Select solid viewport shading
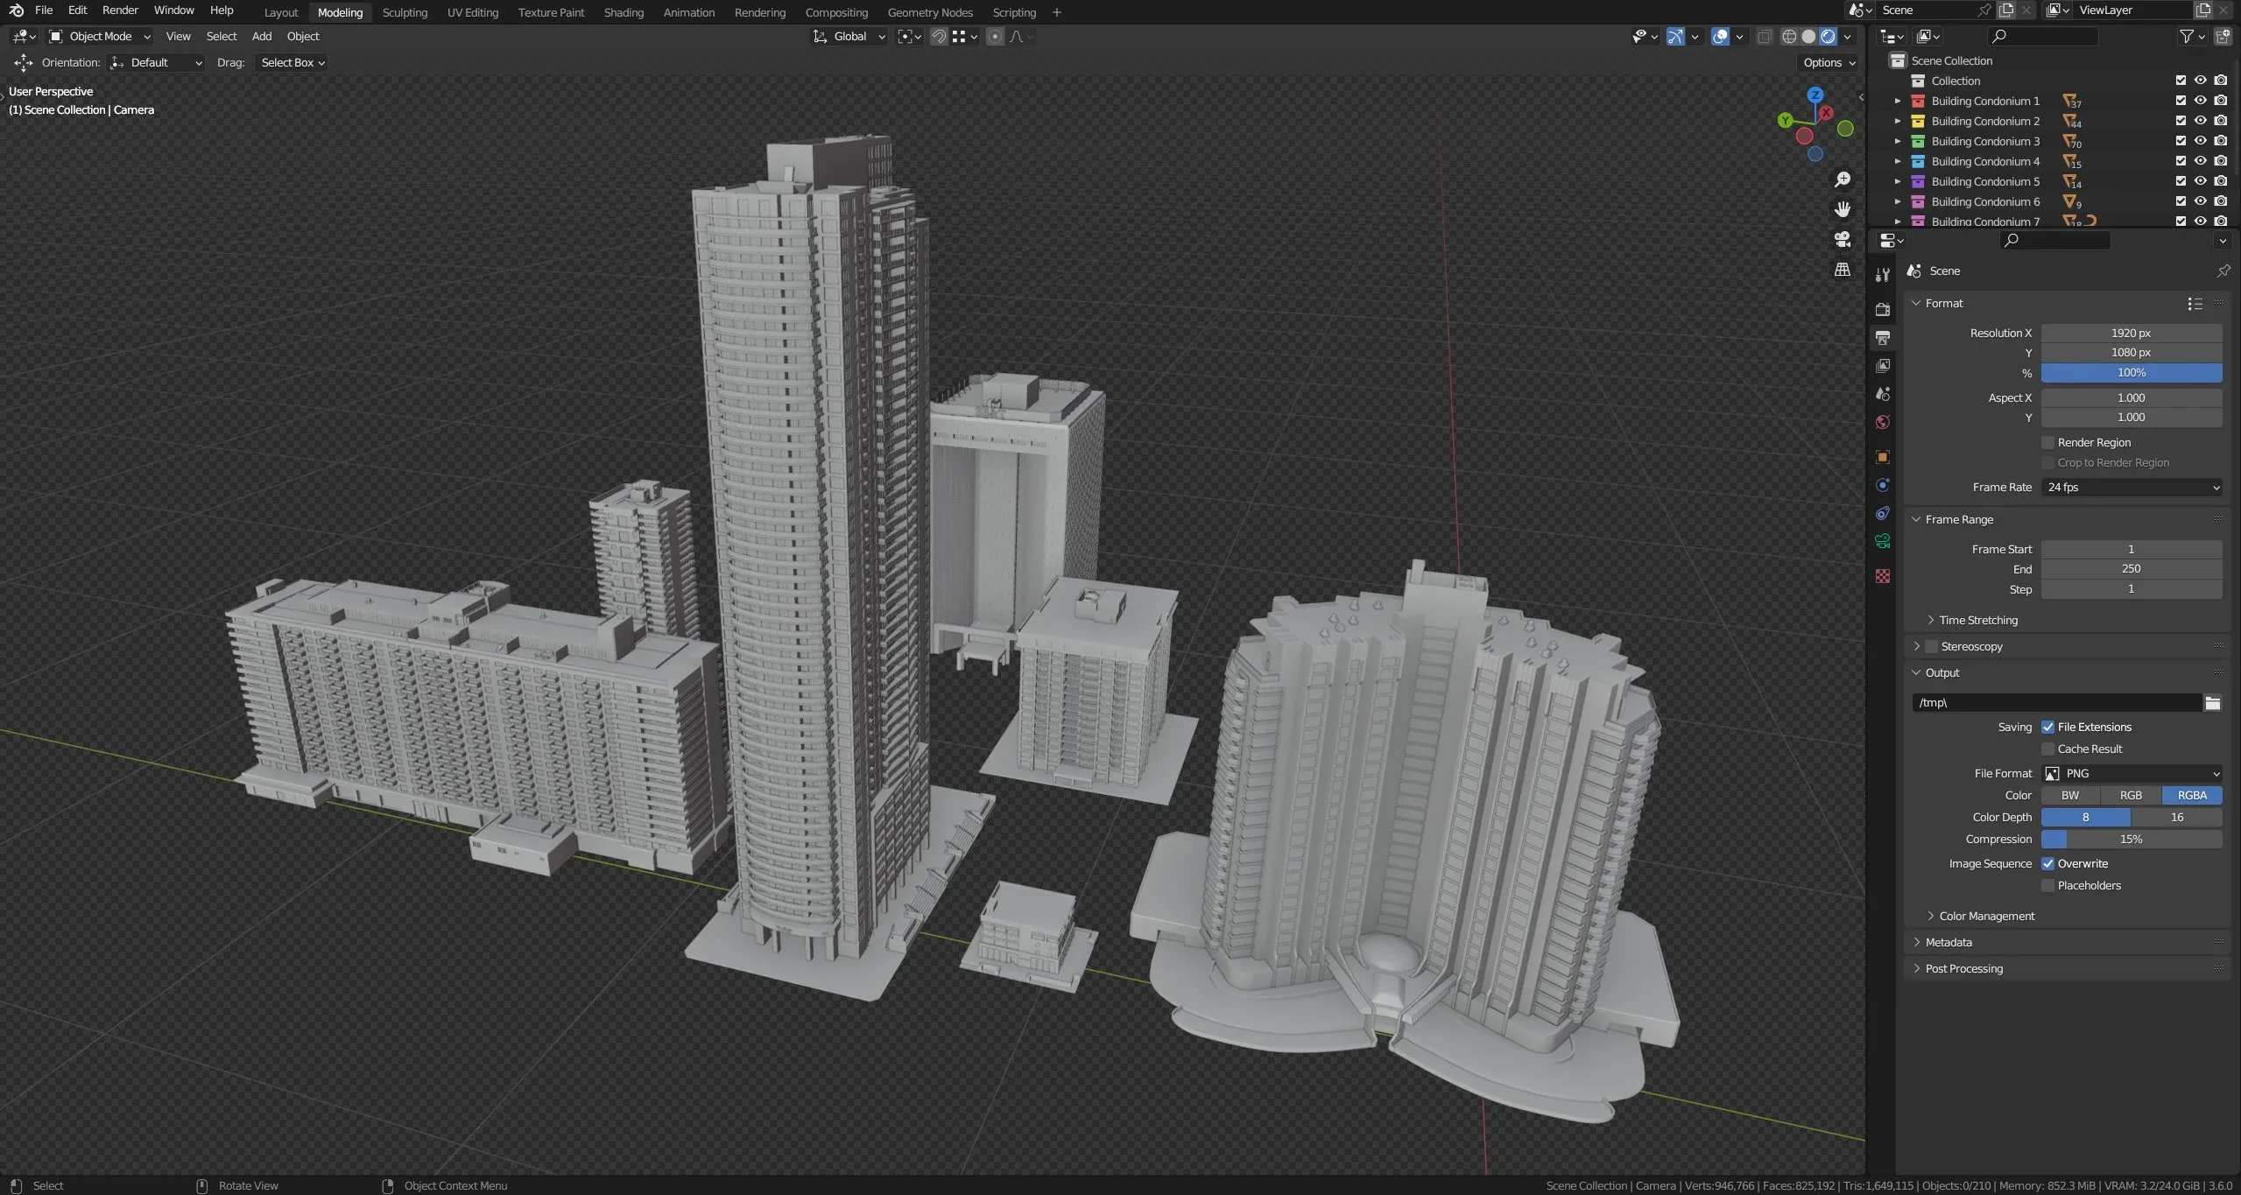The height and width of the screenshot is (1195, 2241). tap(1808, 36)
